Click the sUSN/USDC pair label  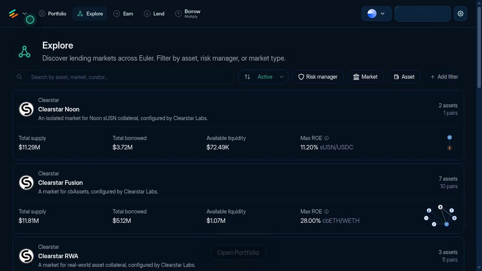[x=337, y=147]
